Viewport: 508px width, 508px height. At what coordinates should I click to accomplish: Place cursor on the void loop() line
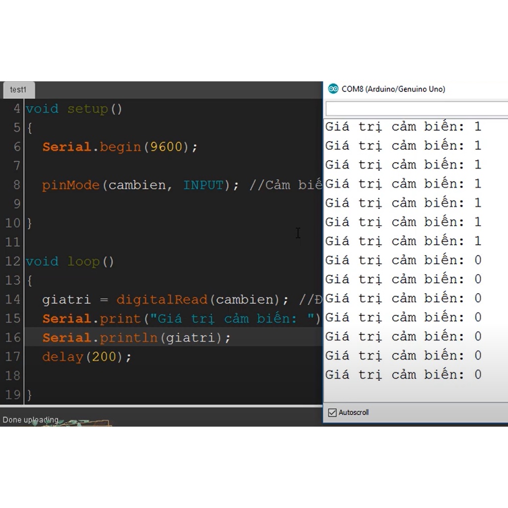tap(69, 261)
